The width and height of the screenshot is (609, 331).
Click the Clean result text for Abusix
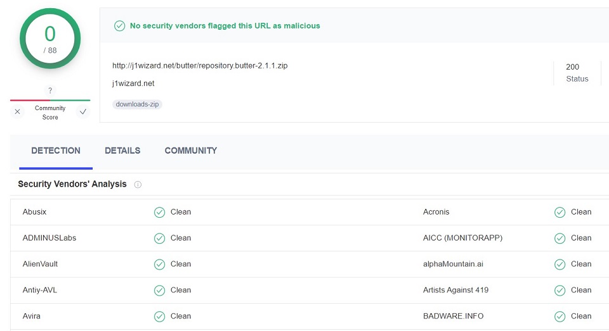point(181,212)
